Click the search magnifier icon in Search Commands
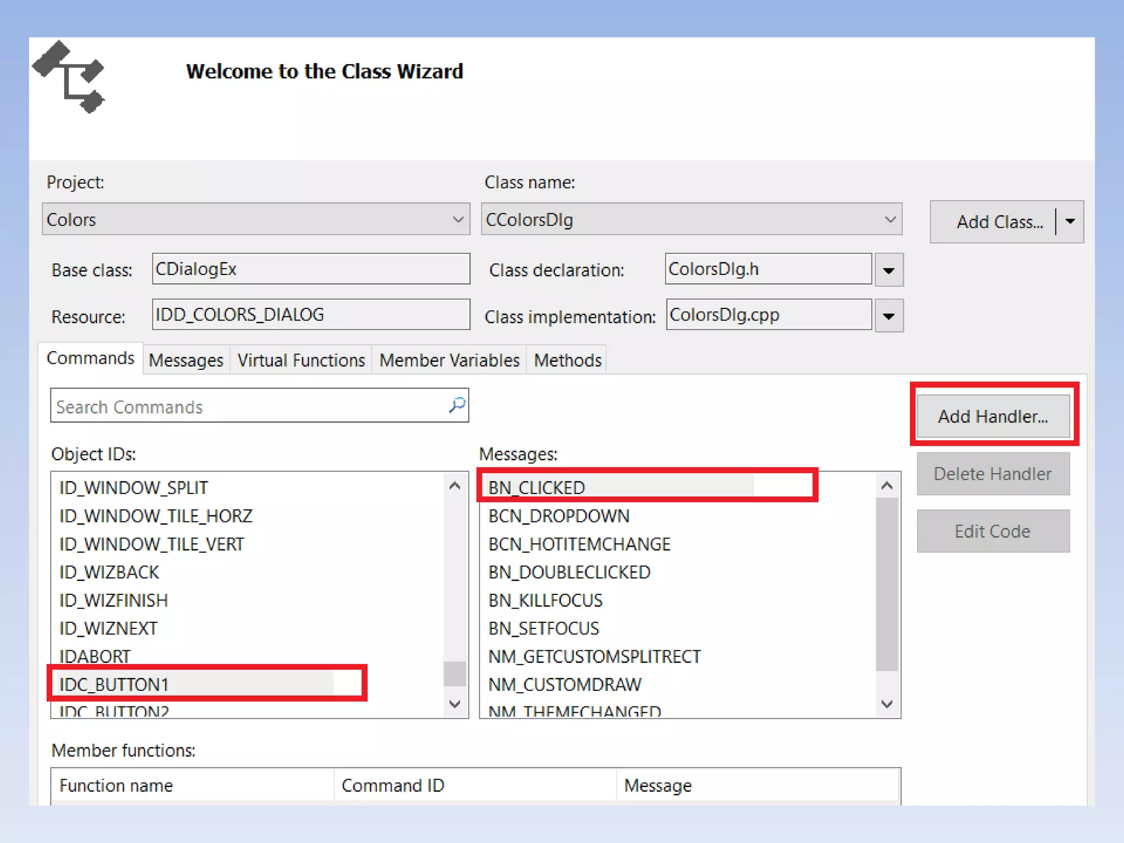 (x=457, y=406)
